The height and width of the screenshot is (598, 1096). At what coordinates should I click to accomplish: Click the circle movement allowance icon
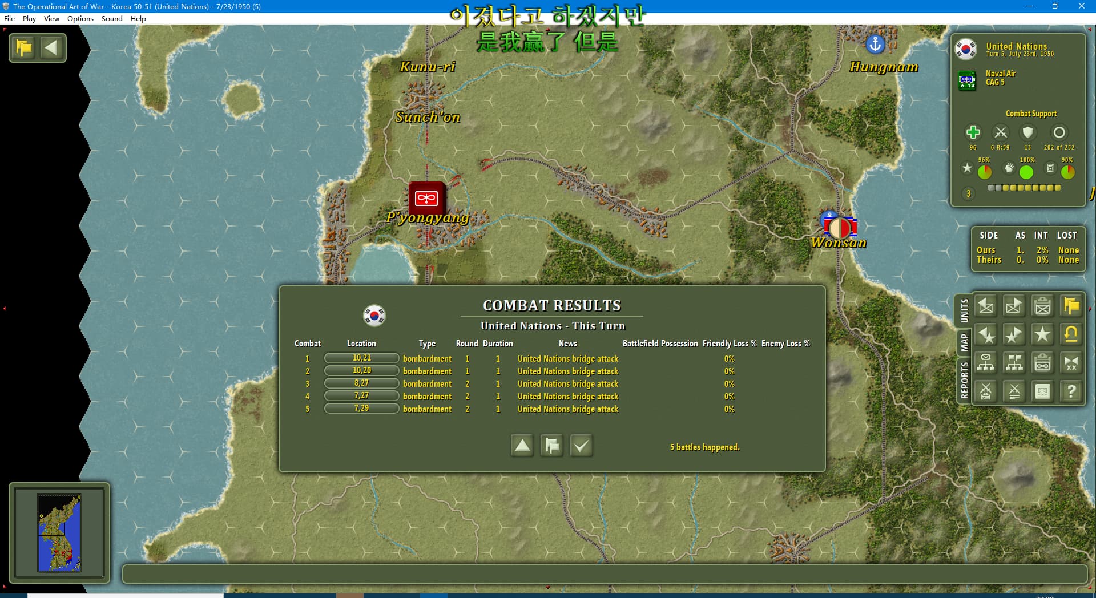(1059, 132)
